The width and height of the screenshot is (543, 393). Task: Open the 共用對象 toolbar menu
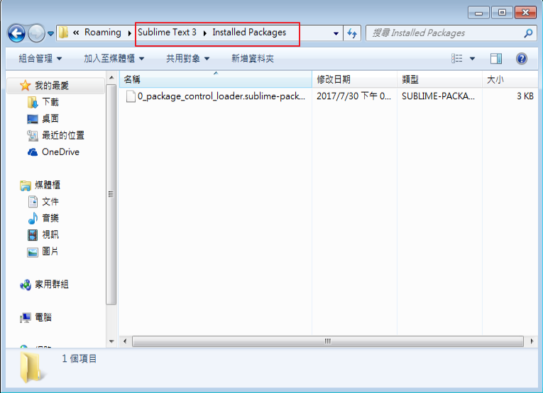pyautogui.click(x=187, y=58)
